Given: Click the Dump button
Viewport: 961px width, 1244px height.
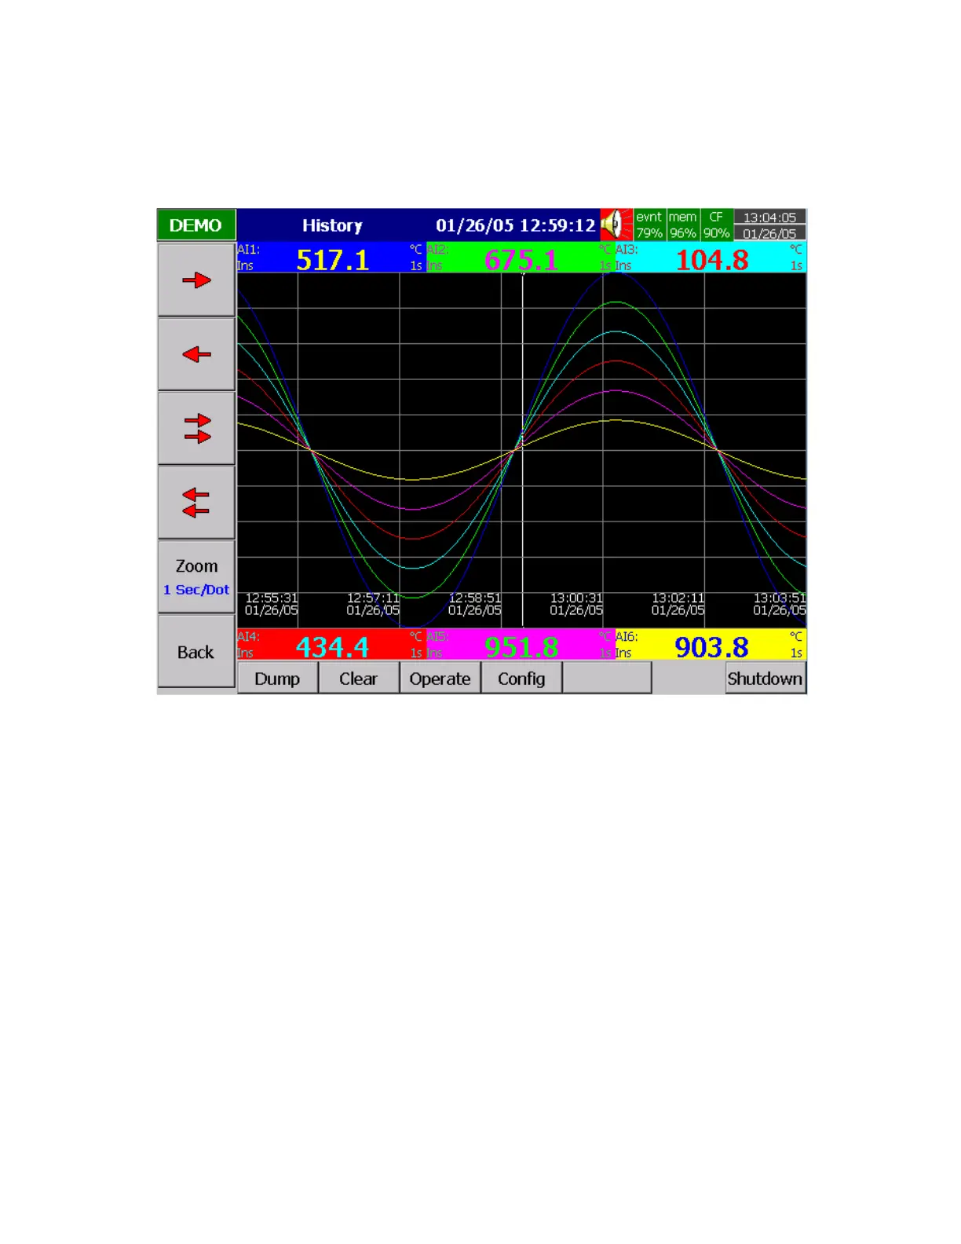Looking at the screenshot, I should [277, 679].
